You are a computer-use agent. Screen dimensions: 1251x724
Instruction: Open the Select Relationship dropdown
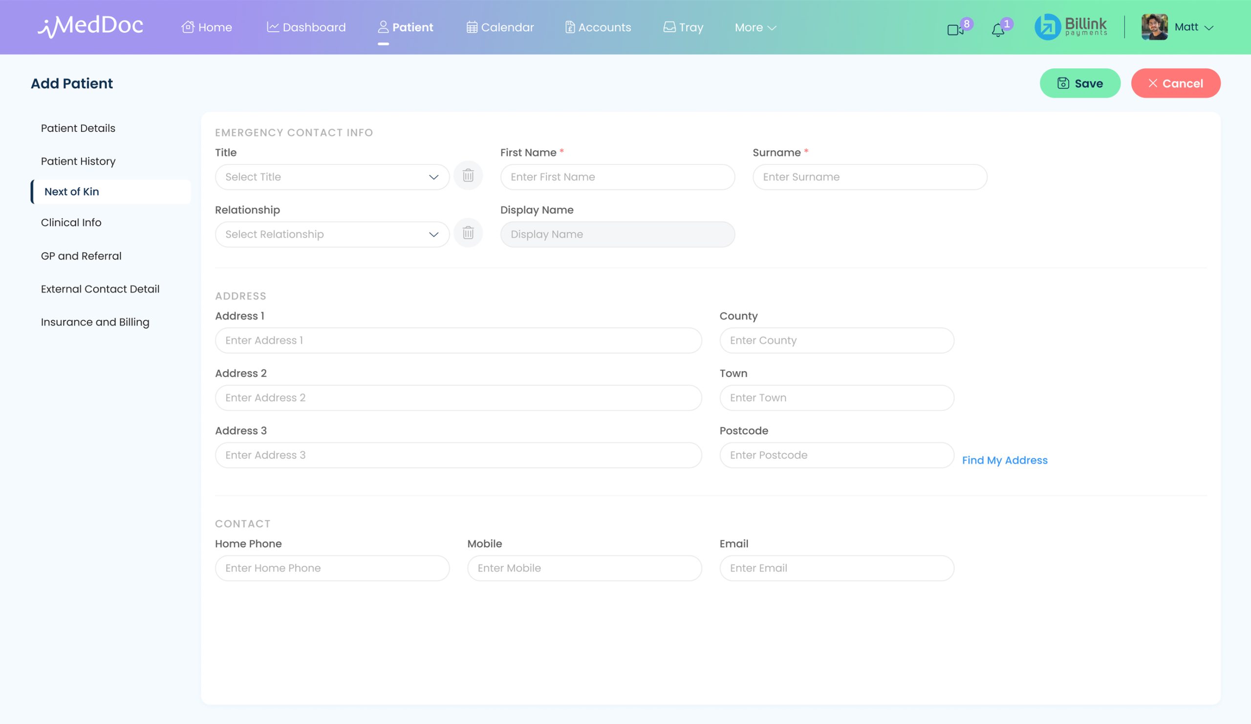[x=332, y=233]
